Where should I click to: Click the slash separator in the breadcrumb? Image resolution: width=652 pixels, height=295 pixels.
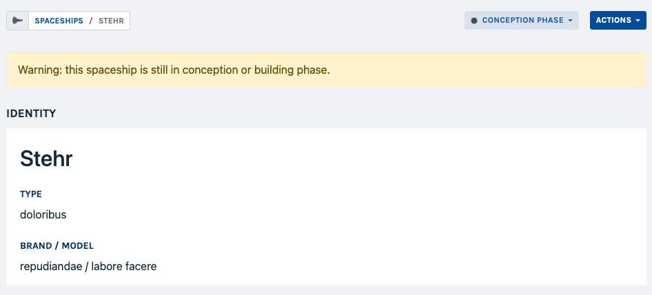91,21
